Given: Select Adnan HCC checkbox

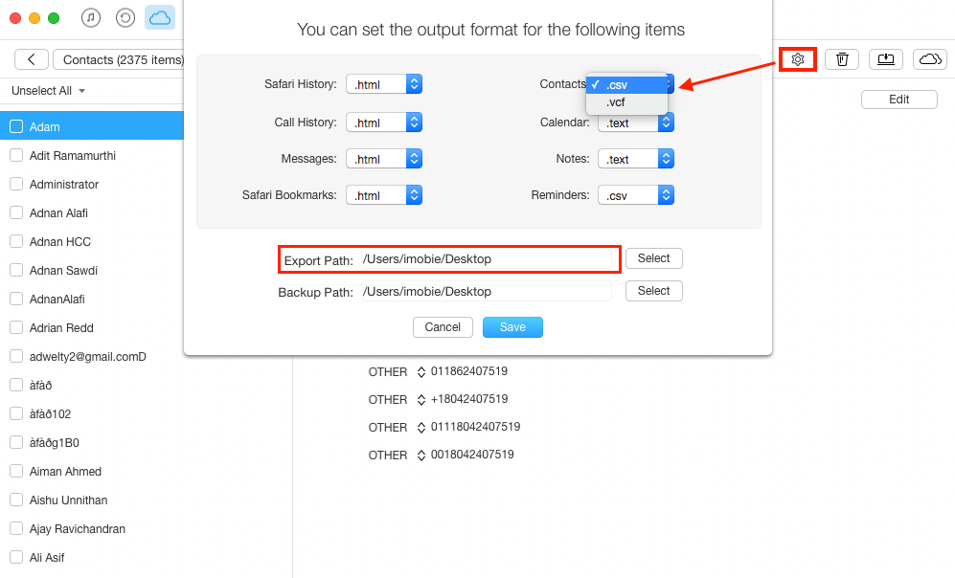Looking at the screenshot, I should (x=16, y=241).
